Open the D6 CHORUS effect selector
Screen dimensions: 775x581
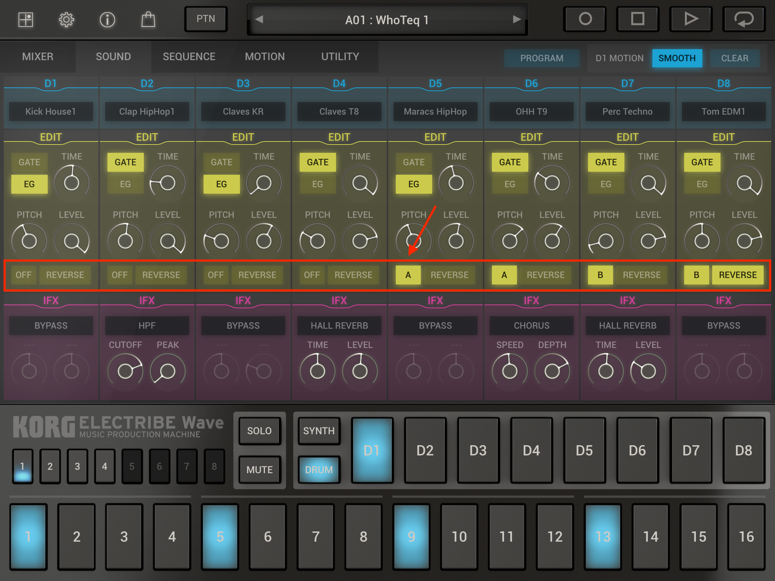pos(531,326)
